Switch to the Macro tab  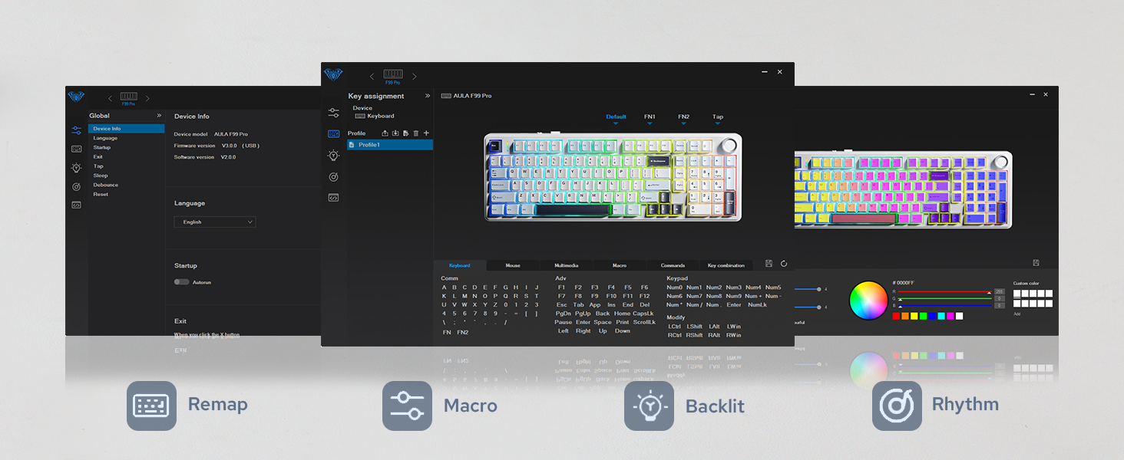click(620, 265)
